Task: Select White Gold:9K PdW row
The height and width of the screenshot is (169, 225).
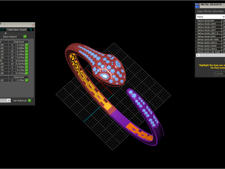Action: click(x=209, y=39)
